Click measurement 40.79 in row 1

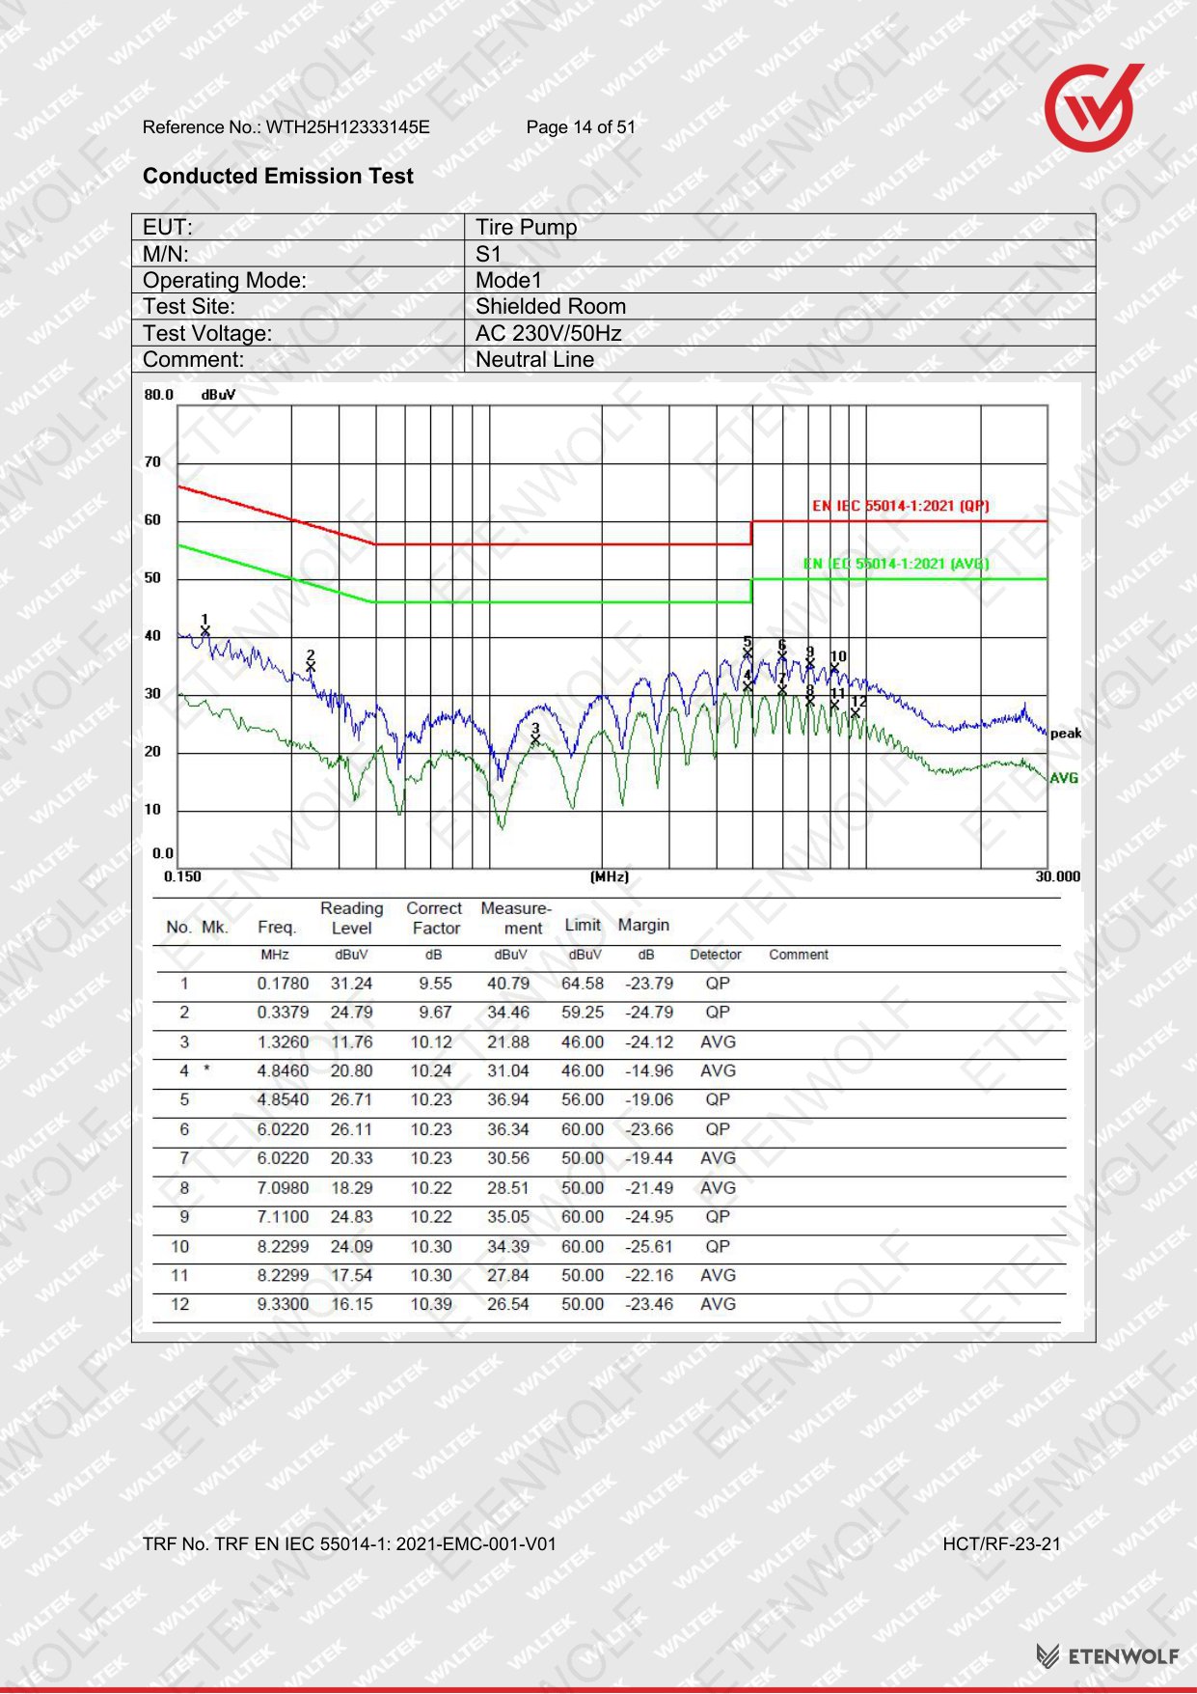pos(508,984)
